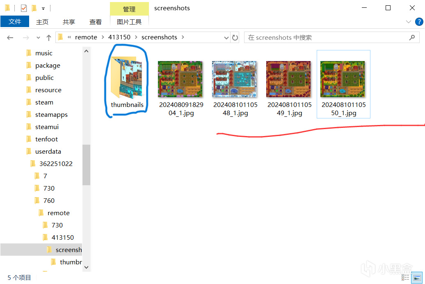Image resolution: width=425 pixels, height=284 pixels.
Task: Click the folder icon in address bar
Action: click(x=61, y=37)
